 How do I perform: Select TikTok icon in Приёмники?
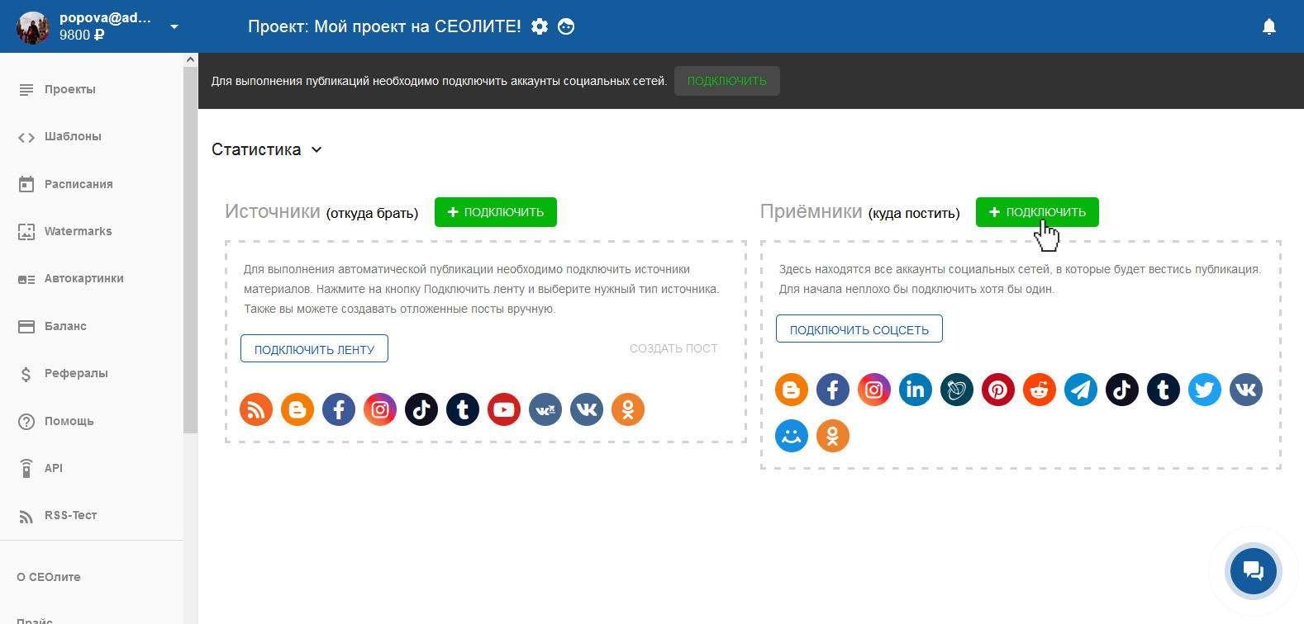(1122, 390)
